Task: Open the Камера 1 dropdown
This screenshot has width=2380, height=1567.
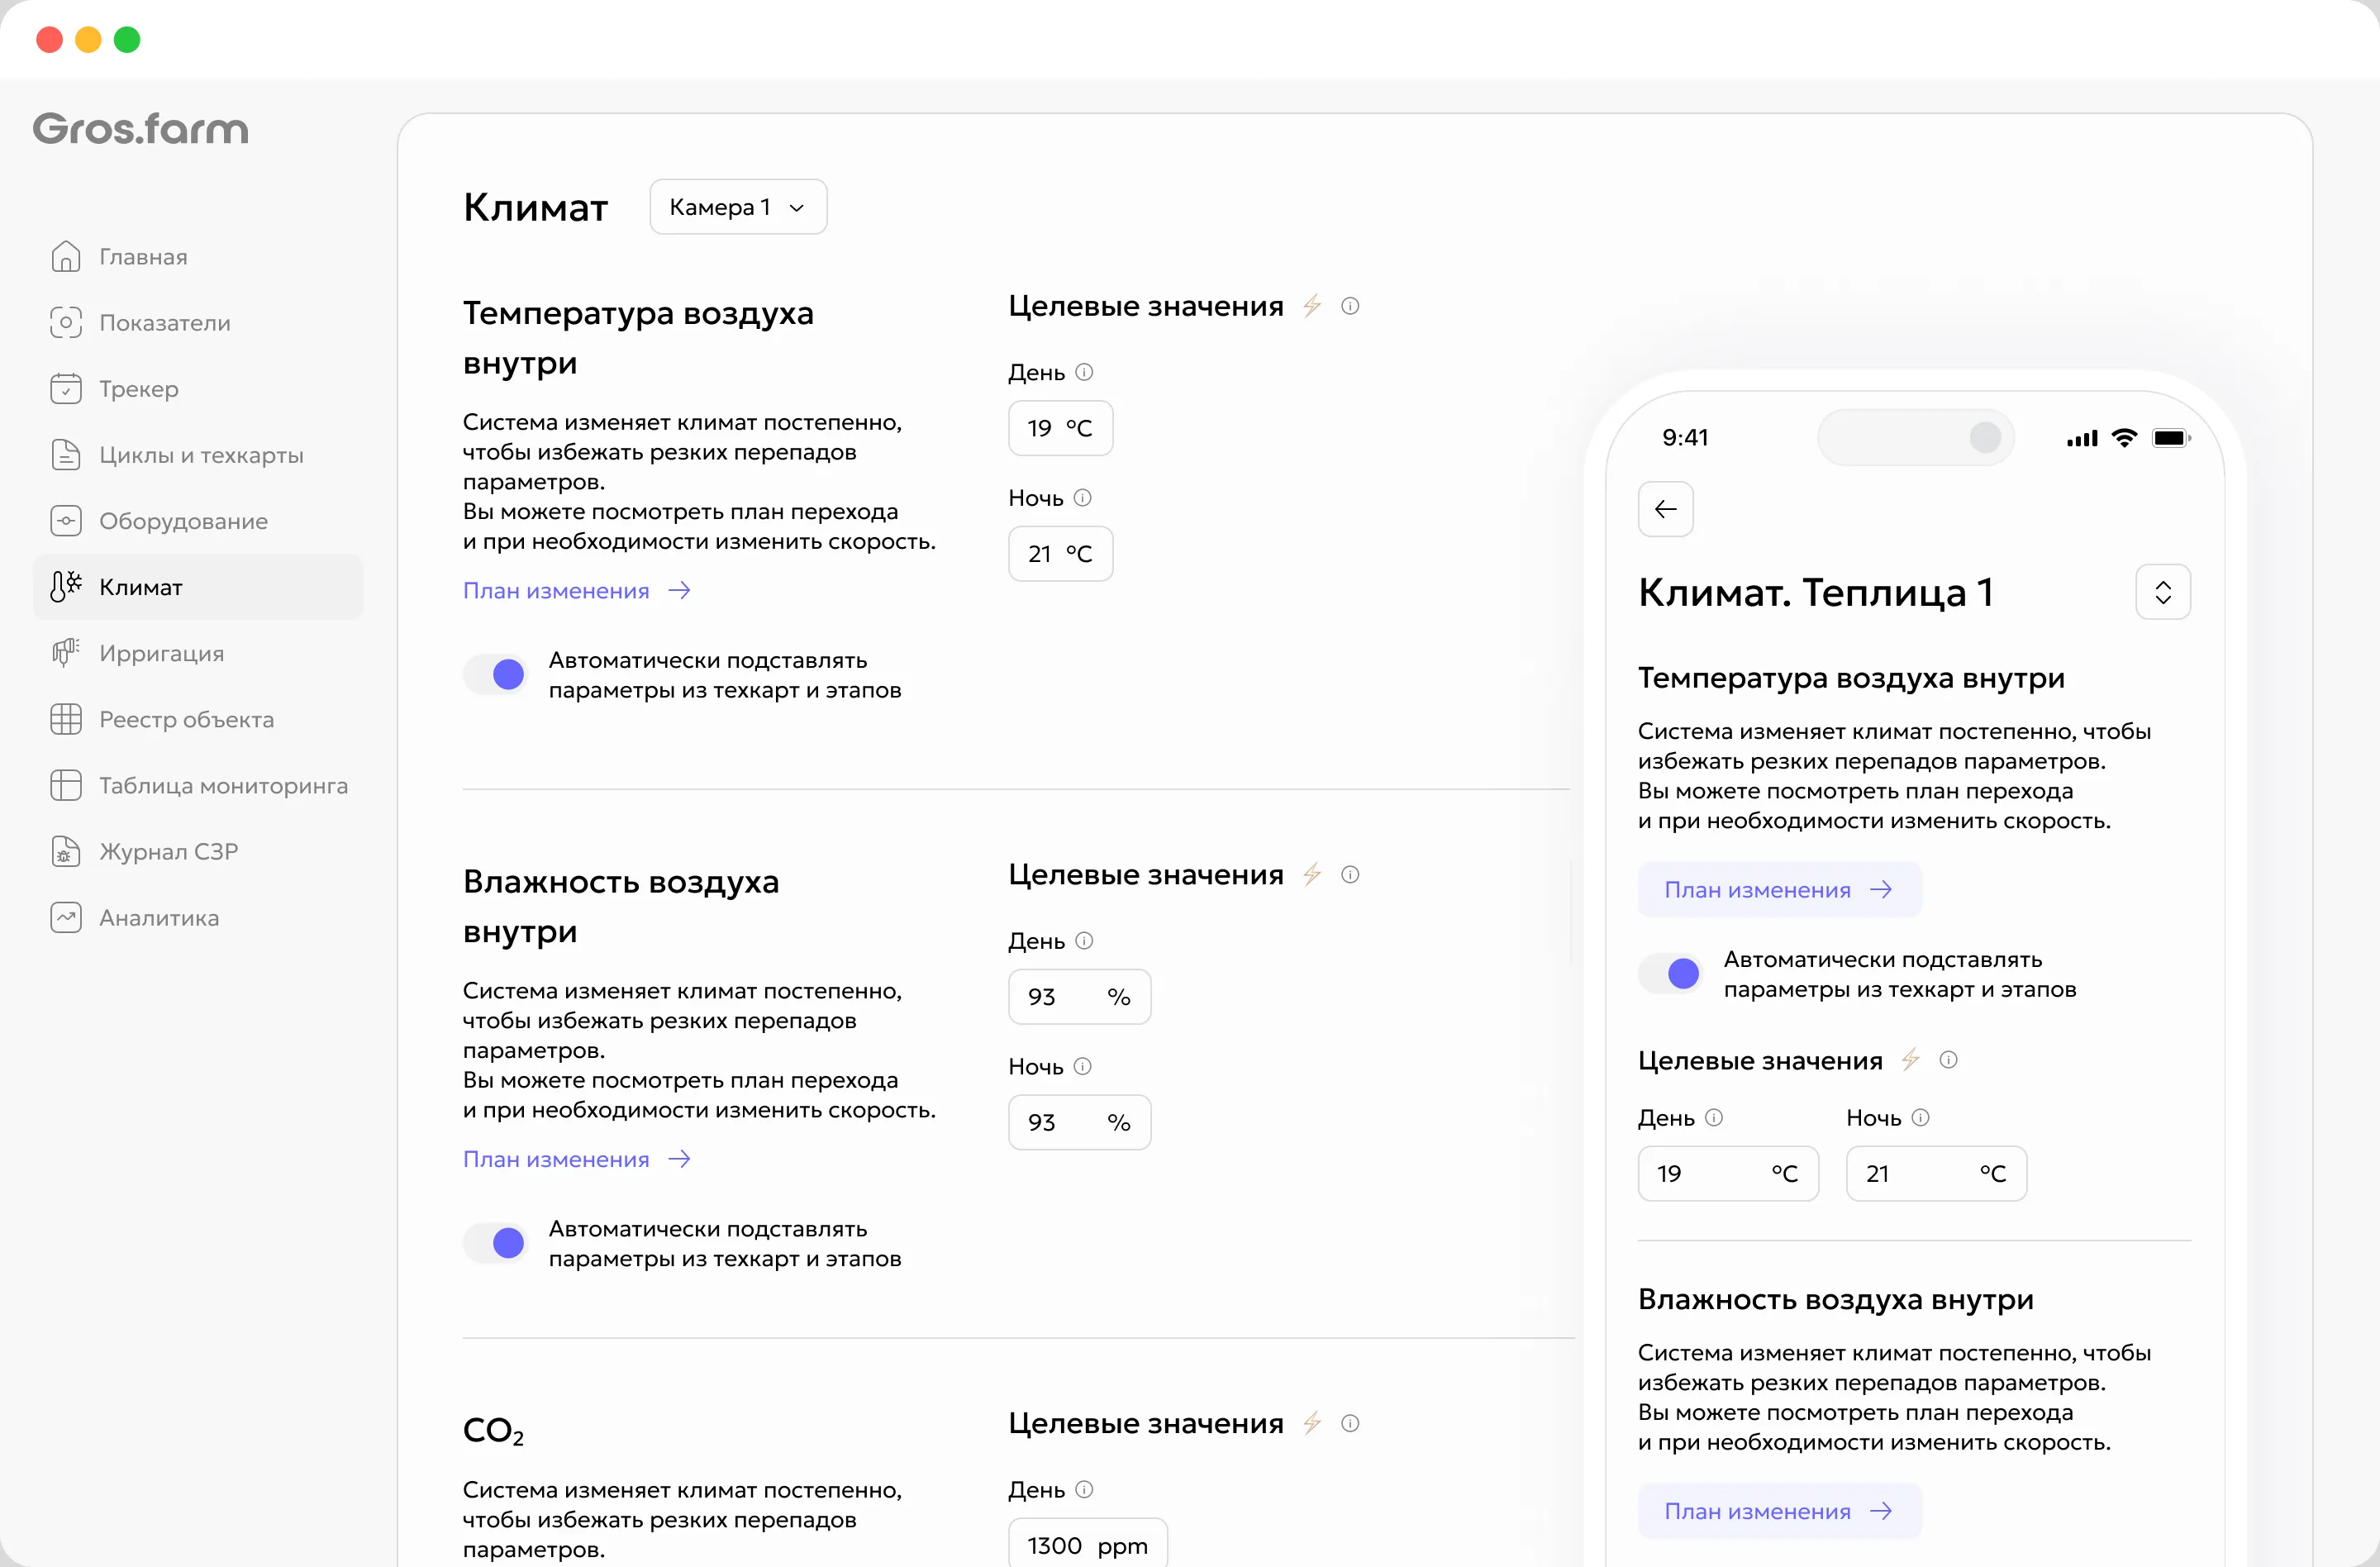Action: tap(738, 207)
